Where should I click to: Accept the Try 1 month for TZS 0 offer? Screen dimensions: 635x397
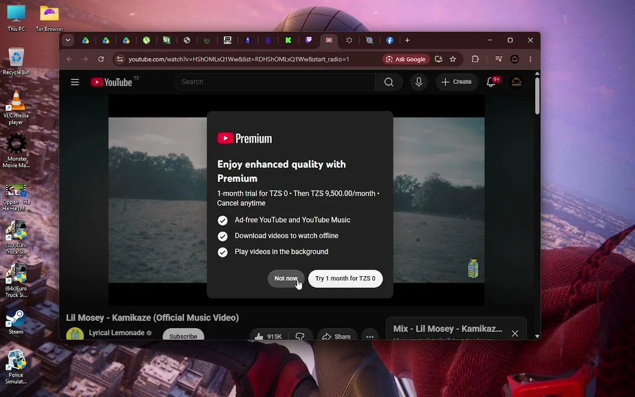[346, 278]
